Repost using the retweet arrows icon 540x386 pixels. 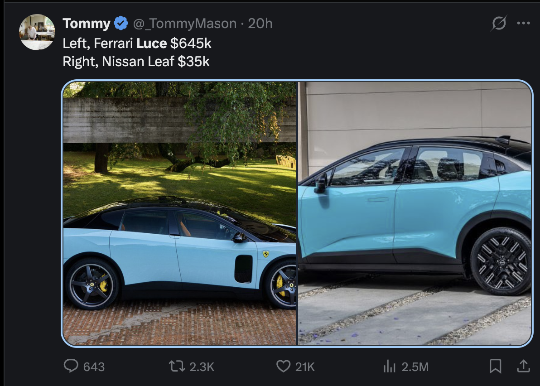point(177,366)
